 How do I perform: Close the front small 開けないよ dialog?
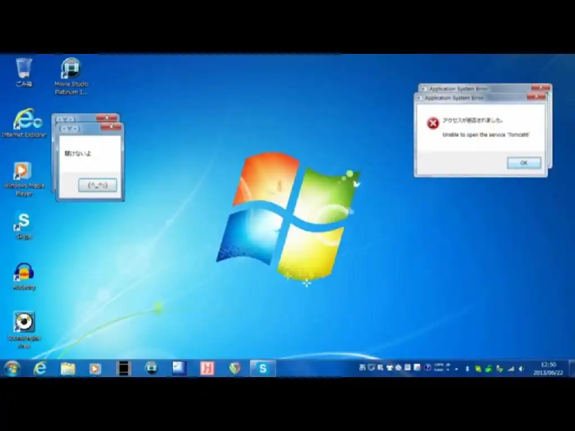111,127
